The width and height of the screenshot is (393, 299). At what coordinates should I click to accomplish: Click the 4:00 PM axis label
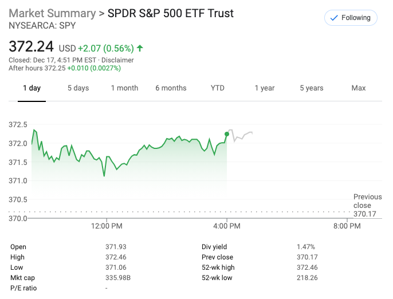[x=227, y=226]
